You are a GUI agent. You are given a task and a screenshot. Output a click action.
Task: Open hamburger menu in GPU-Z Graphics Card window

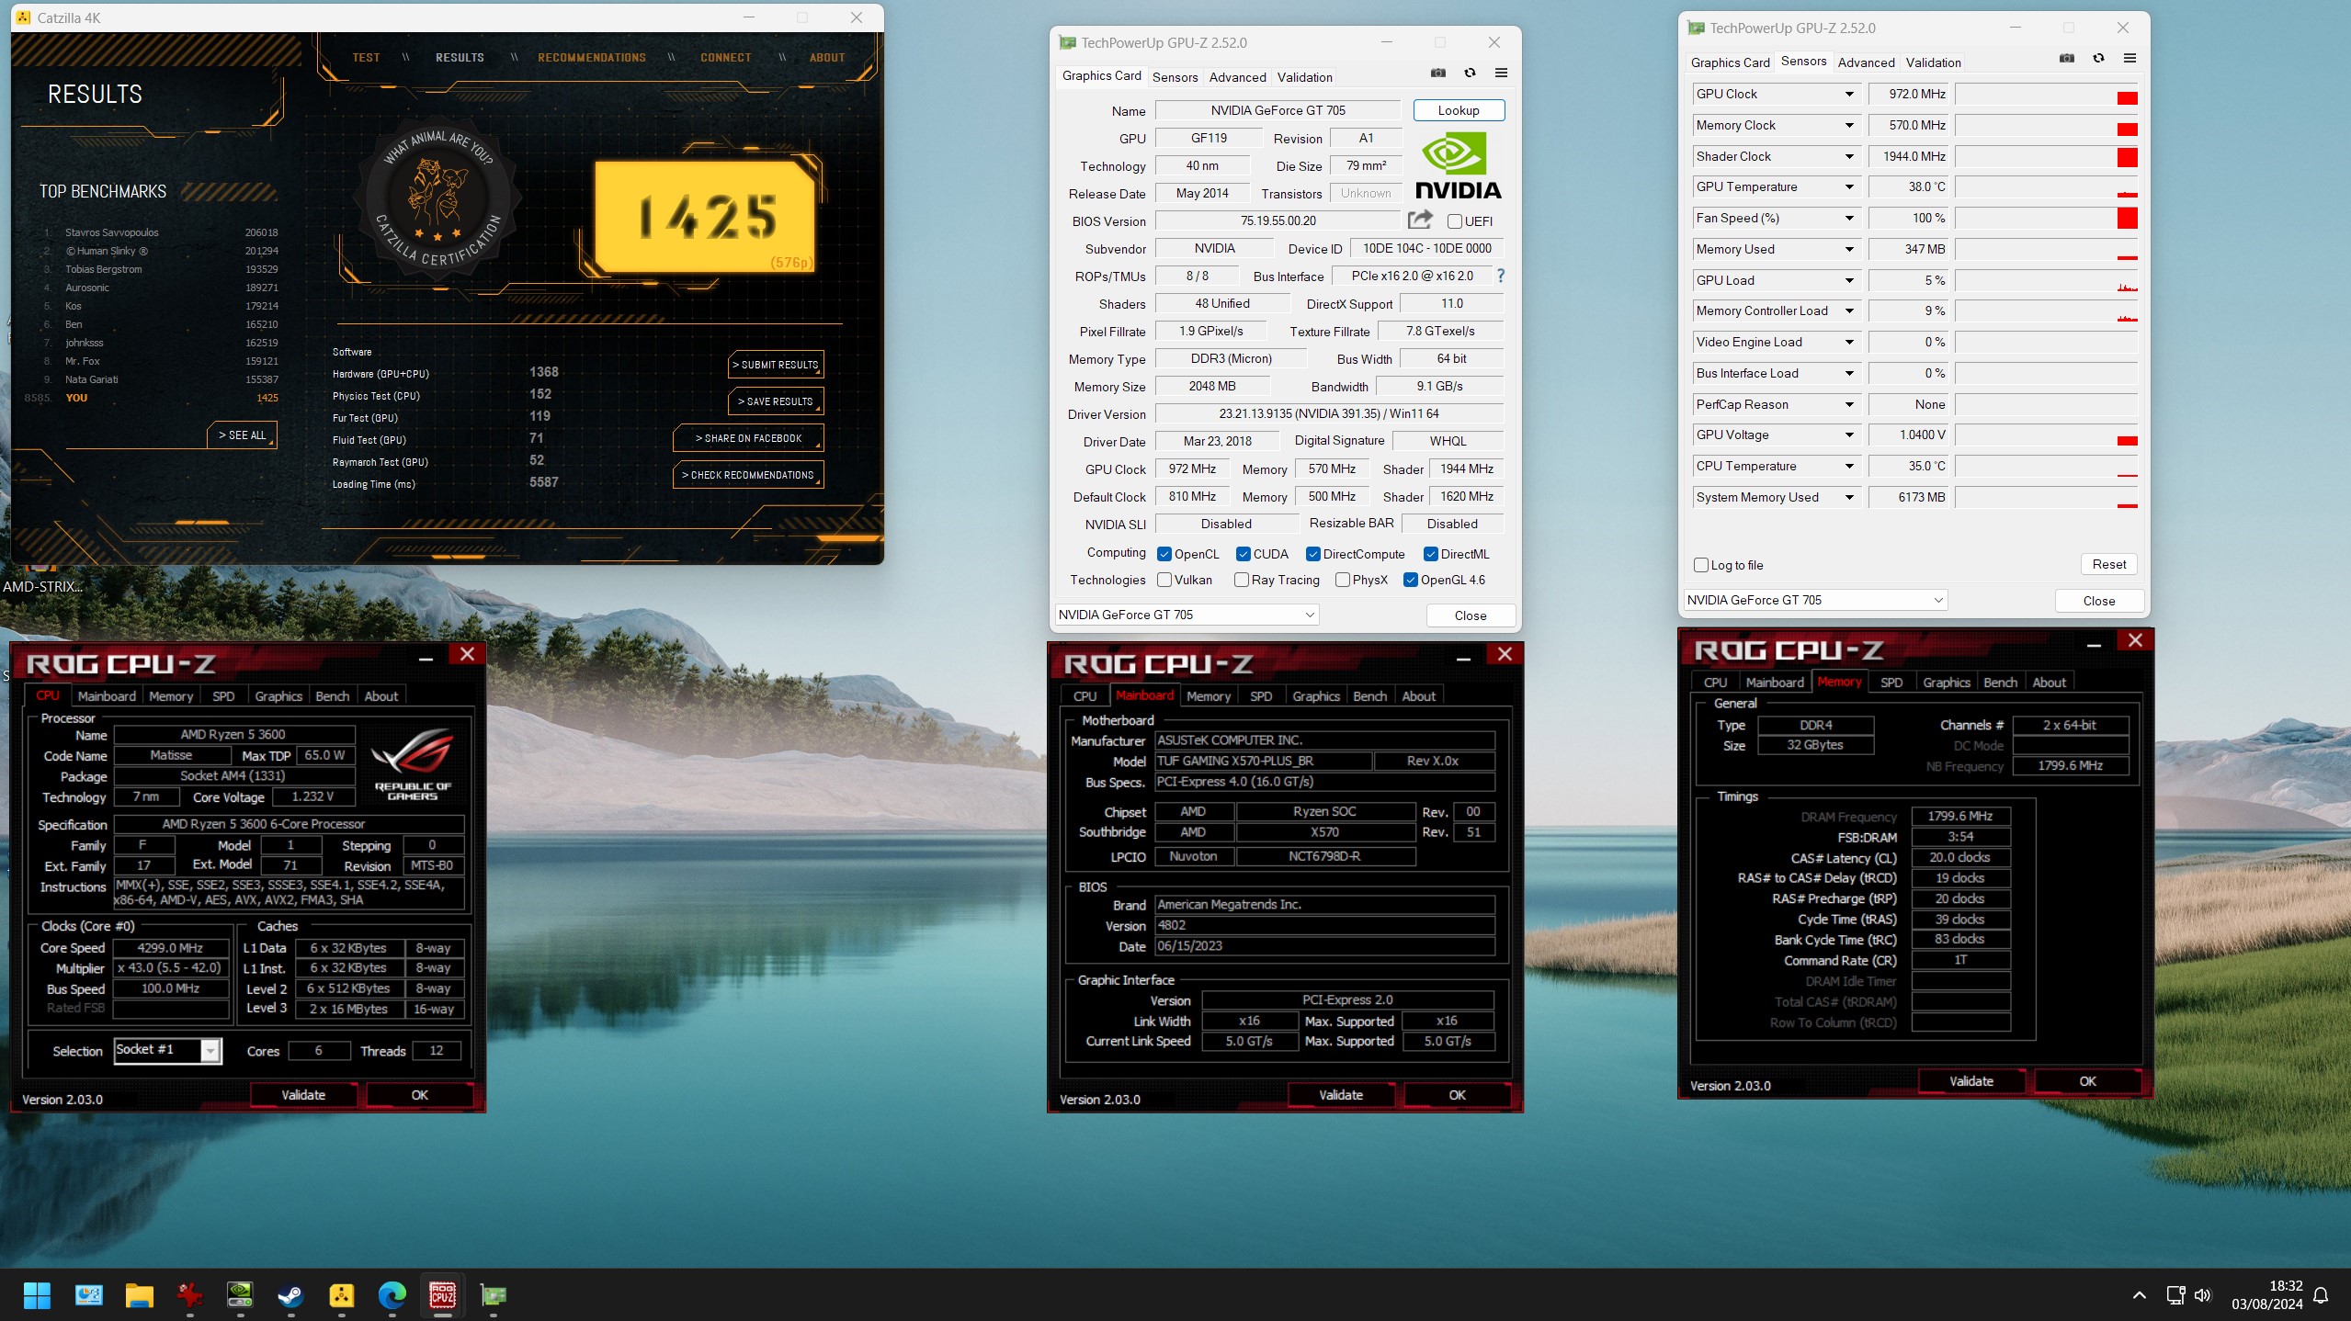pos(1501,73)
